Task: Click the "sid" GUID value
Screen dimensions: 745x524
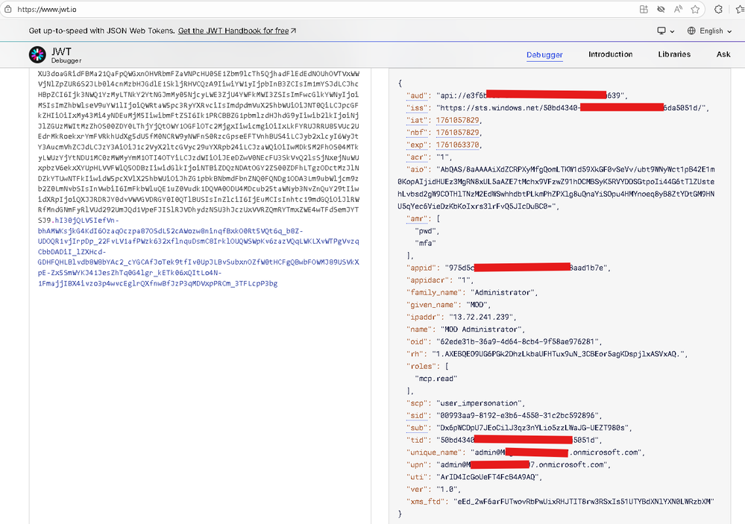Action: (518, 416)
